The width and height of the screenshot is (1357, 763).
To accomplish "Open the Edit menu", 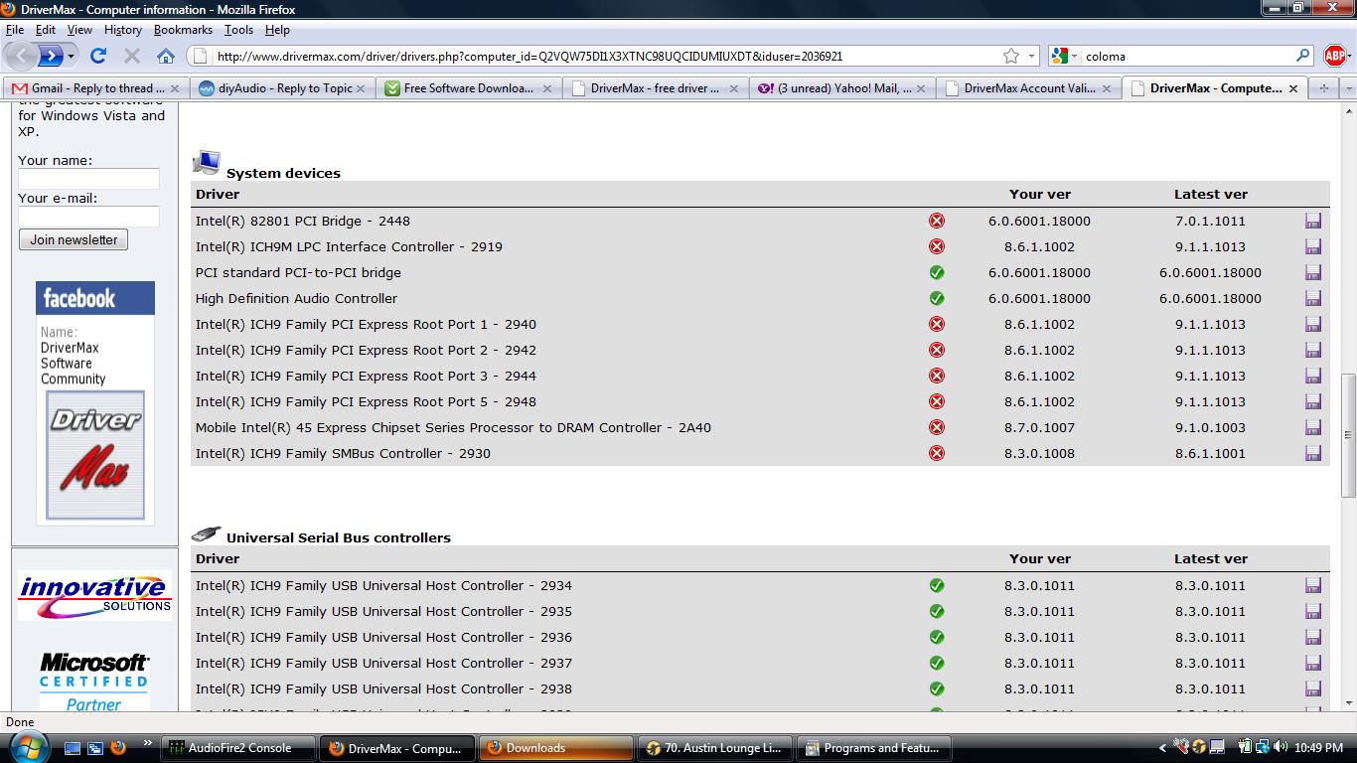I will [46, 30].
